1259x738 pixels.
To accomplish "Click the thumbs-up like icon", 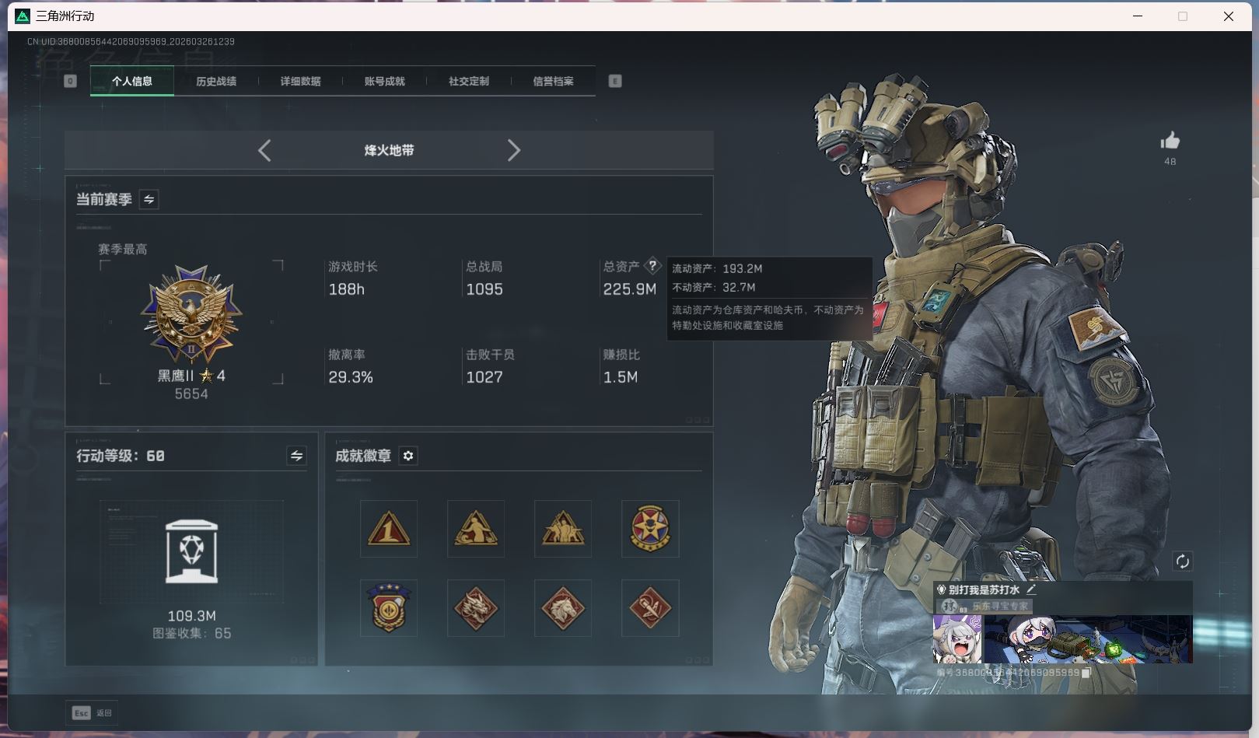I will [x=1170, y=141].
